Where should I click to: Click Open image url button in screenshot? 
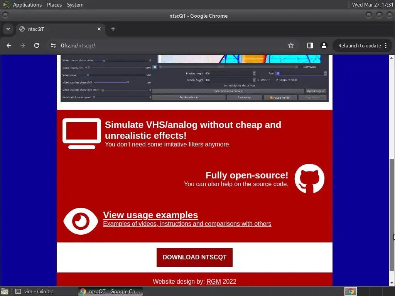tap(316, 91)
